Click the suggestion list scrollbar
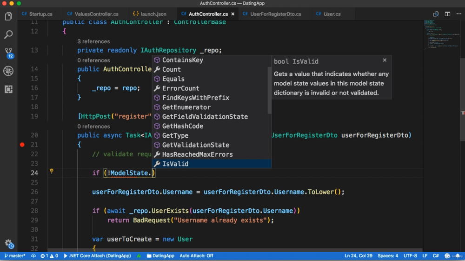Viewport: 465px width, 261px height. [x=269, y=89]
